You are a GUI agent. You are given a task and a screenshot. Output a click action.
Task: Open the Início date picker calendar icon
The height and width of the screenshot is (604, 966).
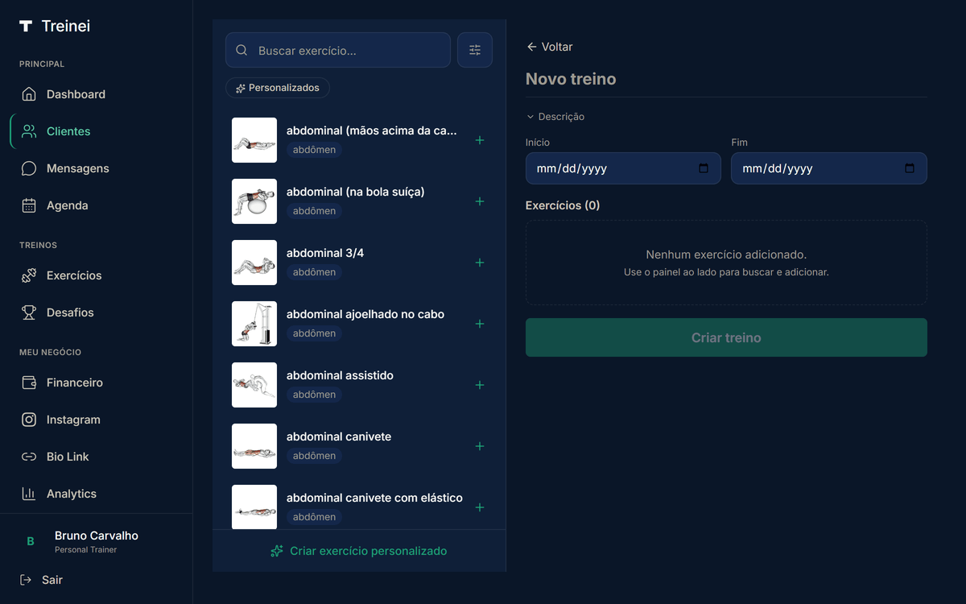(x=704, y=168)
